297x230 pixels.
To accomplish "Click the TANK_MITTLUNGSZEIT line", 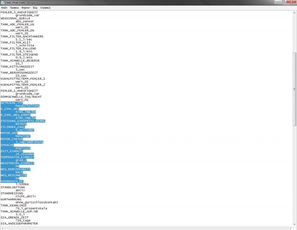I will (17, 67).
